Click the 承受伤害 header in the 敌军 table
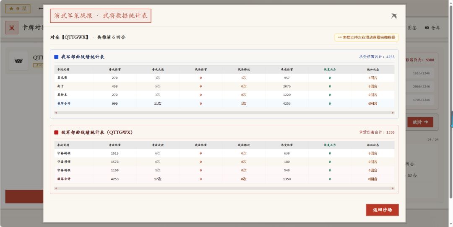The width and height of the screenshot is (453, 227). pyautogui.click(x=286, y=145)
